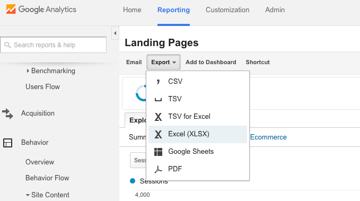Select the Explorer tab
This screenshot has width=360, height=201.
136,120
